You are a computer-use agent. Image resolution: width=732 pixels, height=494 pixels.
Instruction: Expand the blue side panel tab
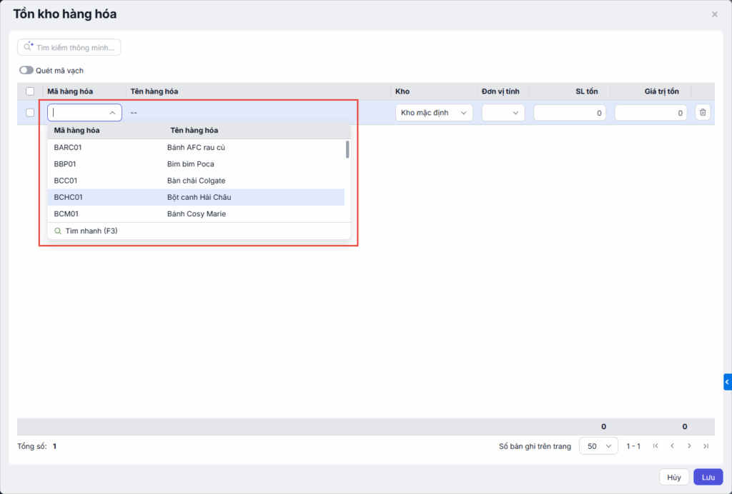click(x=727, y=383)
